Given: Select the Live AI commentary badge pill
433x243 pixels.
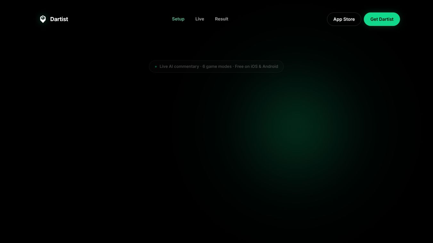Looking at the screenshot, I should [216, 67].
